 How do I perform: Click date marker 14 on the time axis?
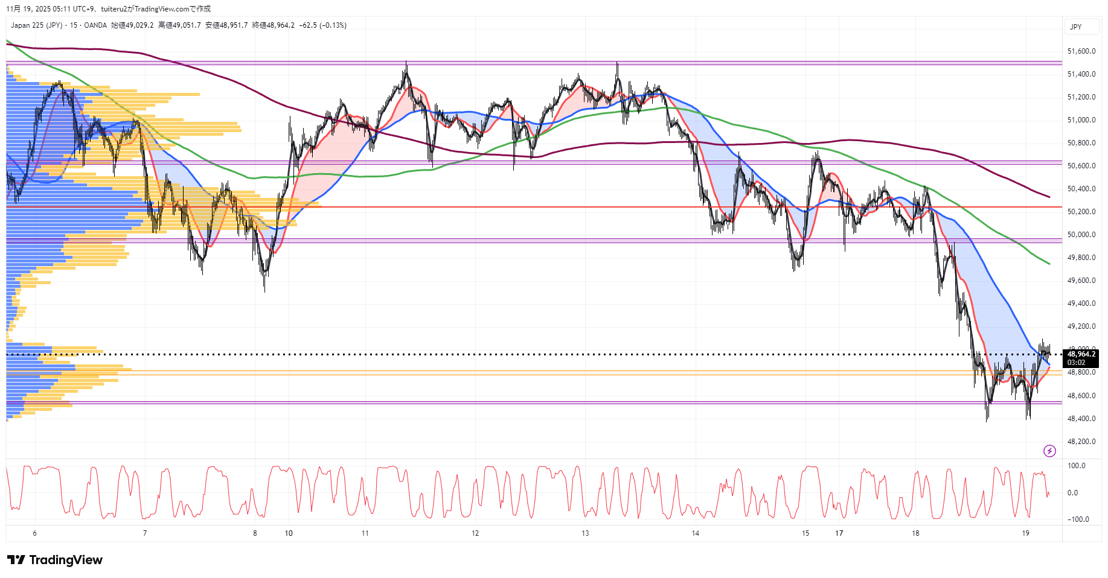coord(695,533)
